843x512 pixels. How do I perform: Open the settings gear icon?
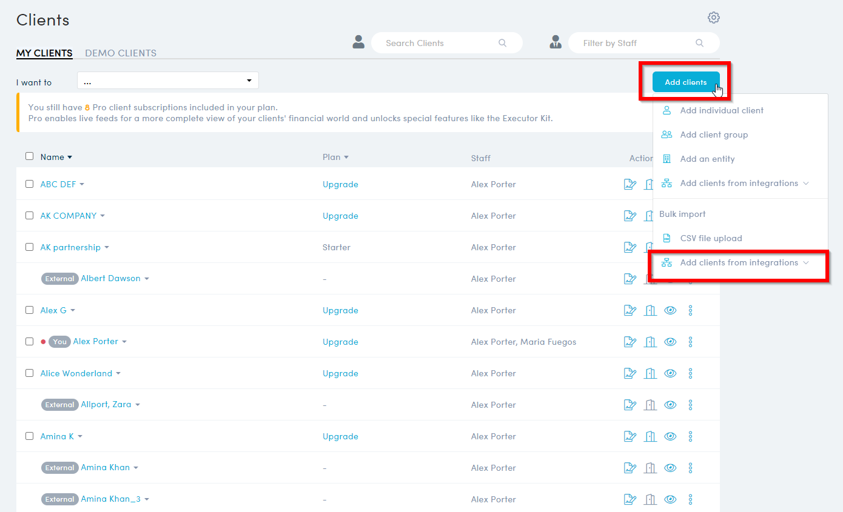[714, 18]
